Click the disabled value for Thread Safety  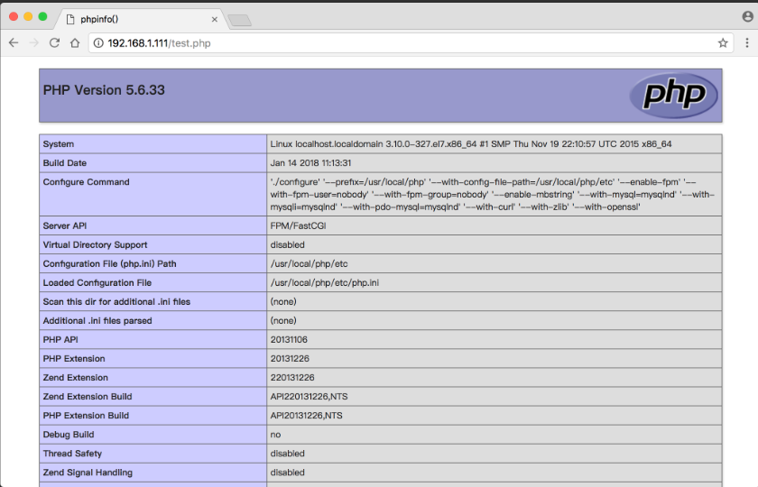click(x=288, y=453)
